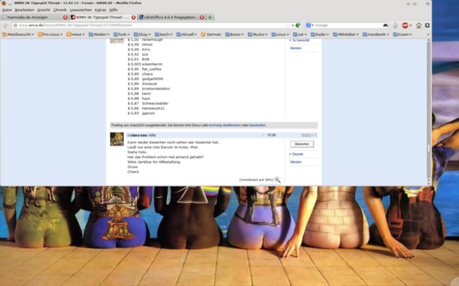
Task: Open the Chronik menu
Action: click(60, 10)
